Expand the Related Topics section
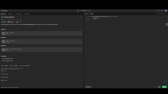This screenshot has width=168, height=94. tap(41, 80)
